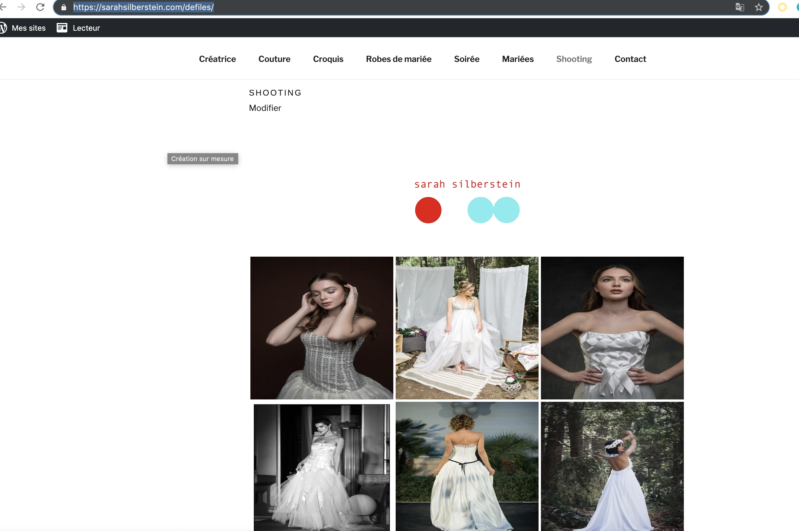Open the Contact page
The width and height of the screenshot is (799, 531).
tap(630, 59)
